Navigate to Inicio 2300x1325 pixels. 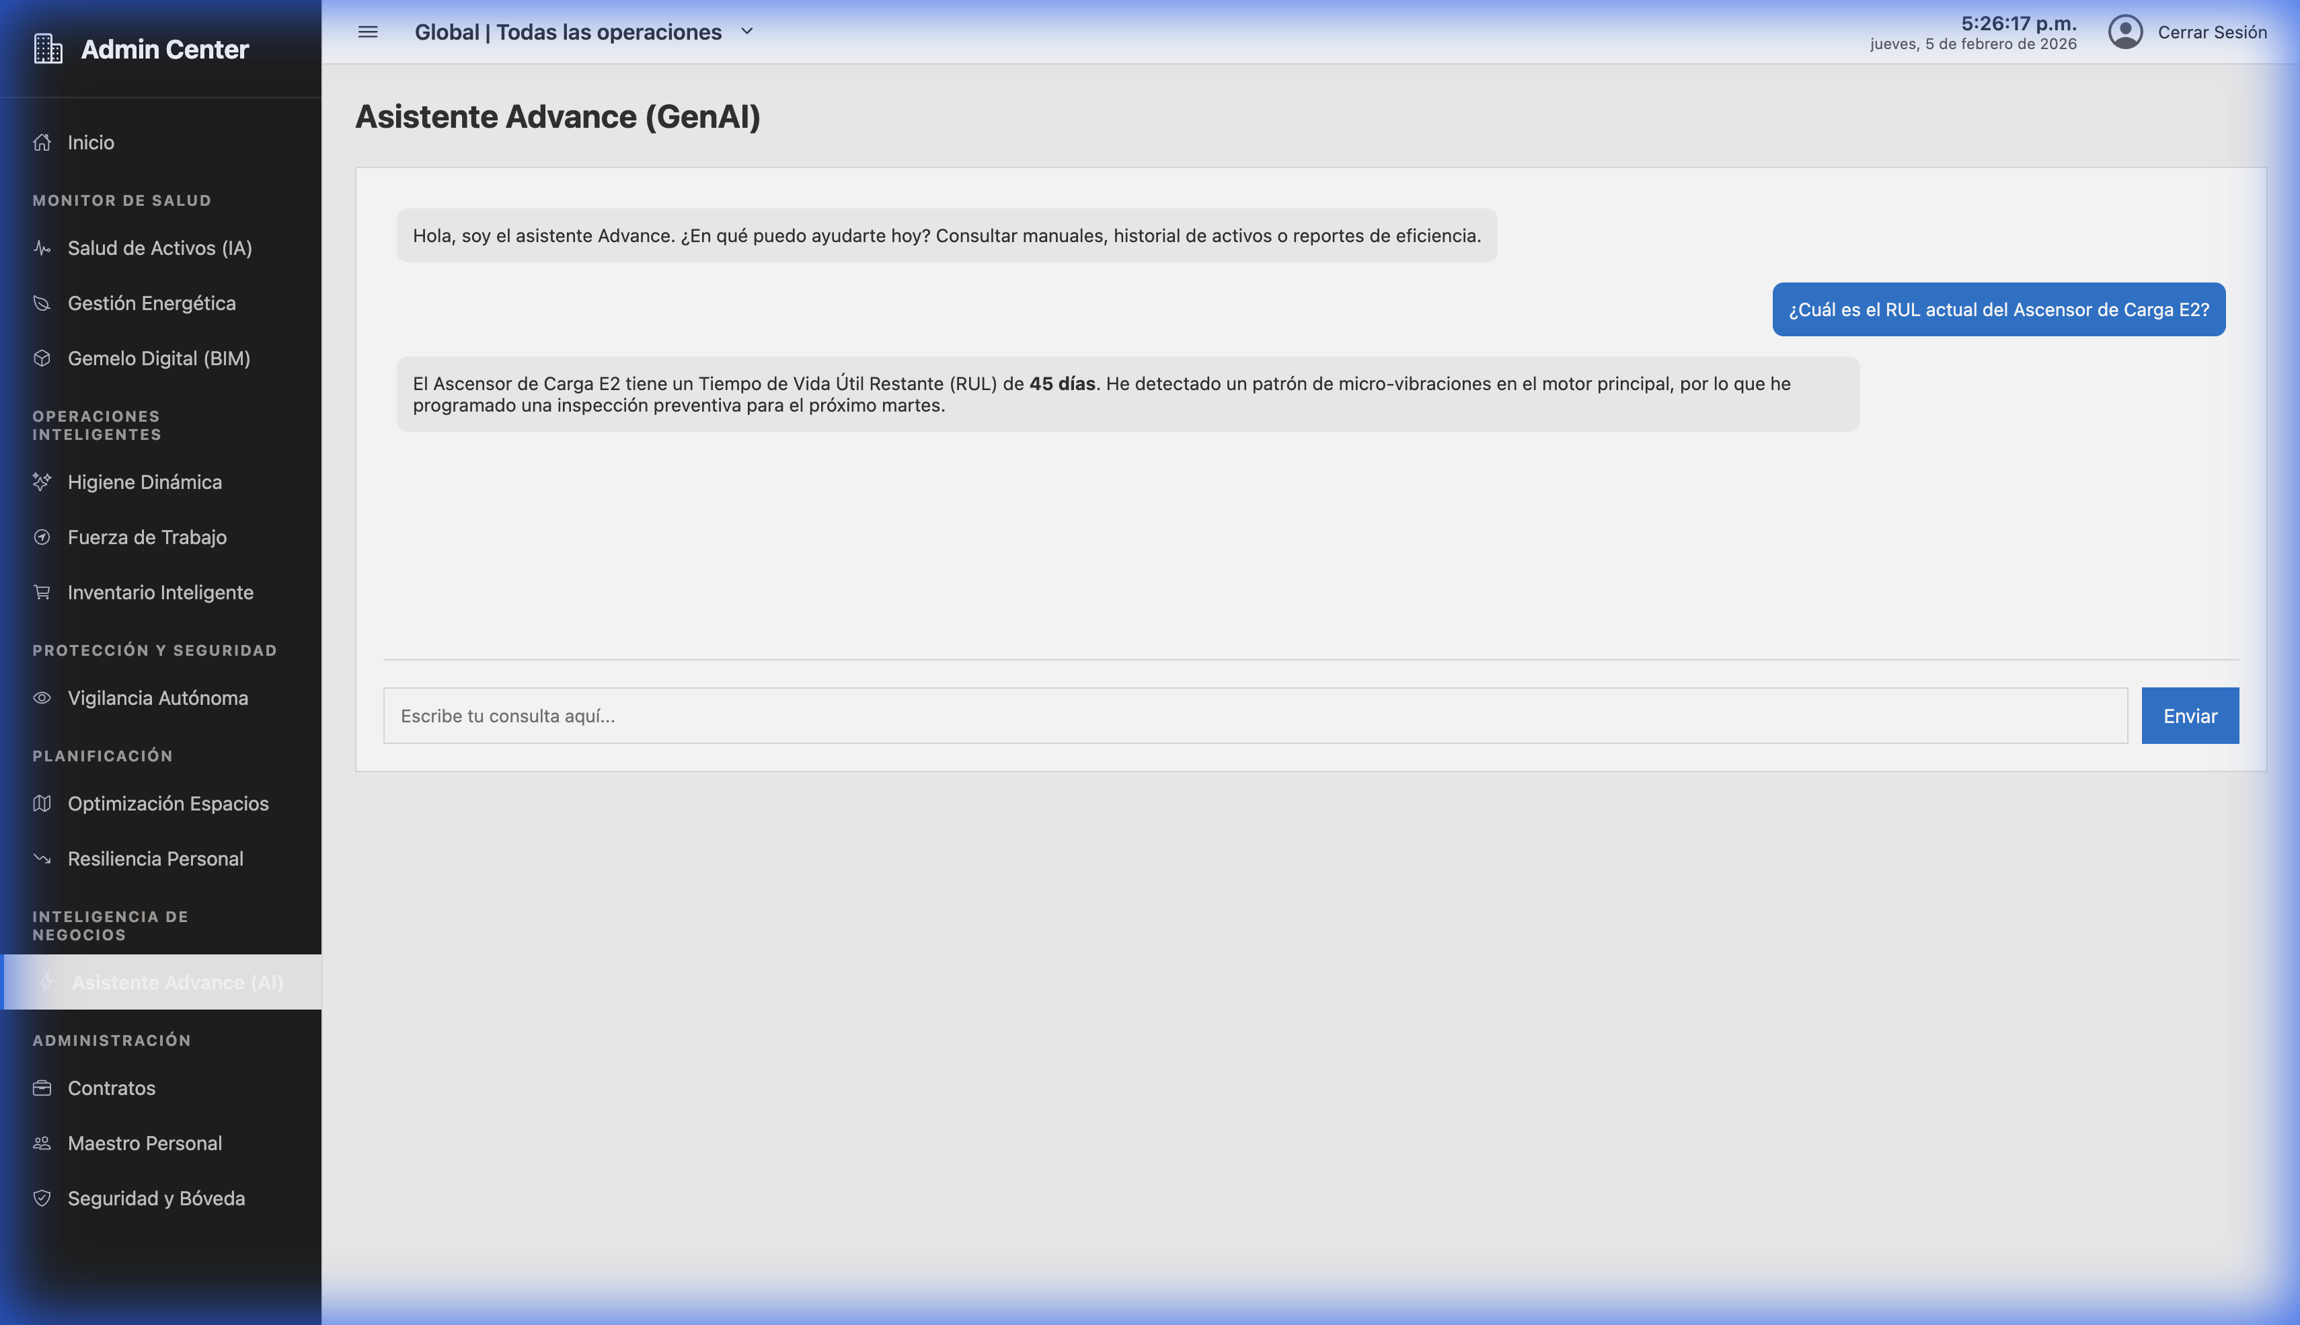click(x=90, y=142)
